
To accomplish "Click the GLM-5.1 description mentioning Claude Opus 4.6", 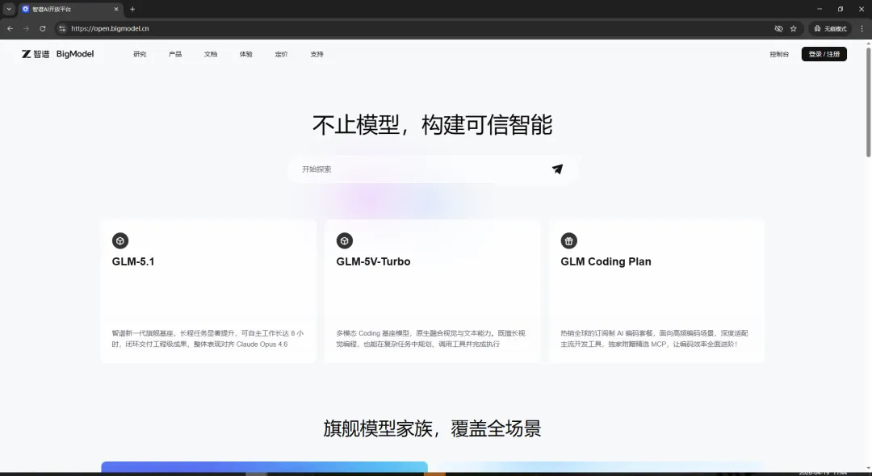I will click(208, 339).
